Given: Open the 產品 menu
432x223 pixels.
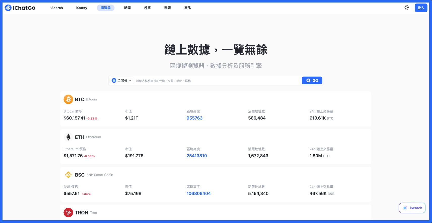Looking at the screenshot, I should (x=188, y=8).
